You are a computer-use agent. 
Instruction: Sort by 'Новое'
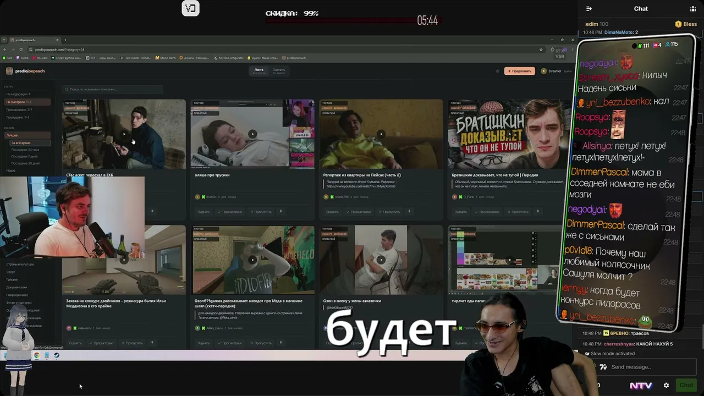pos(11,170)
